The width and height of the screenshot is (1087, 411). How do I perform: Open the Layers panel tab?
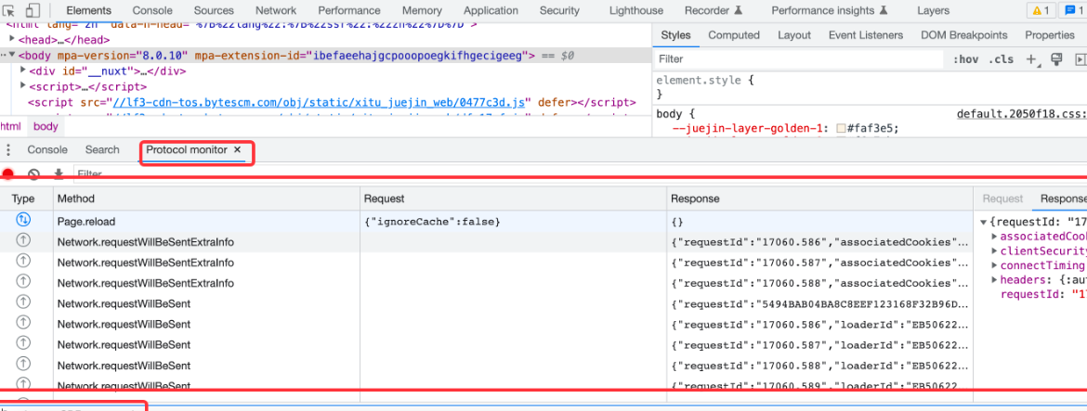933,10
